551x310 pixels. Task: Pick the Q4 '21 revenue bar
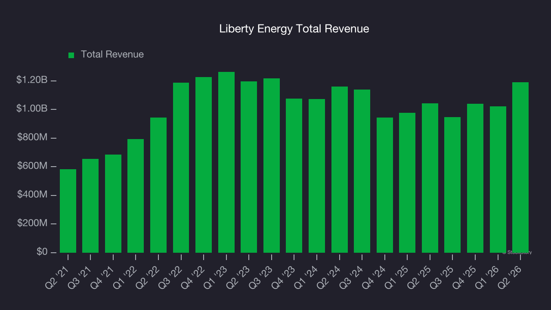click(113, 204)
